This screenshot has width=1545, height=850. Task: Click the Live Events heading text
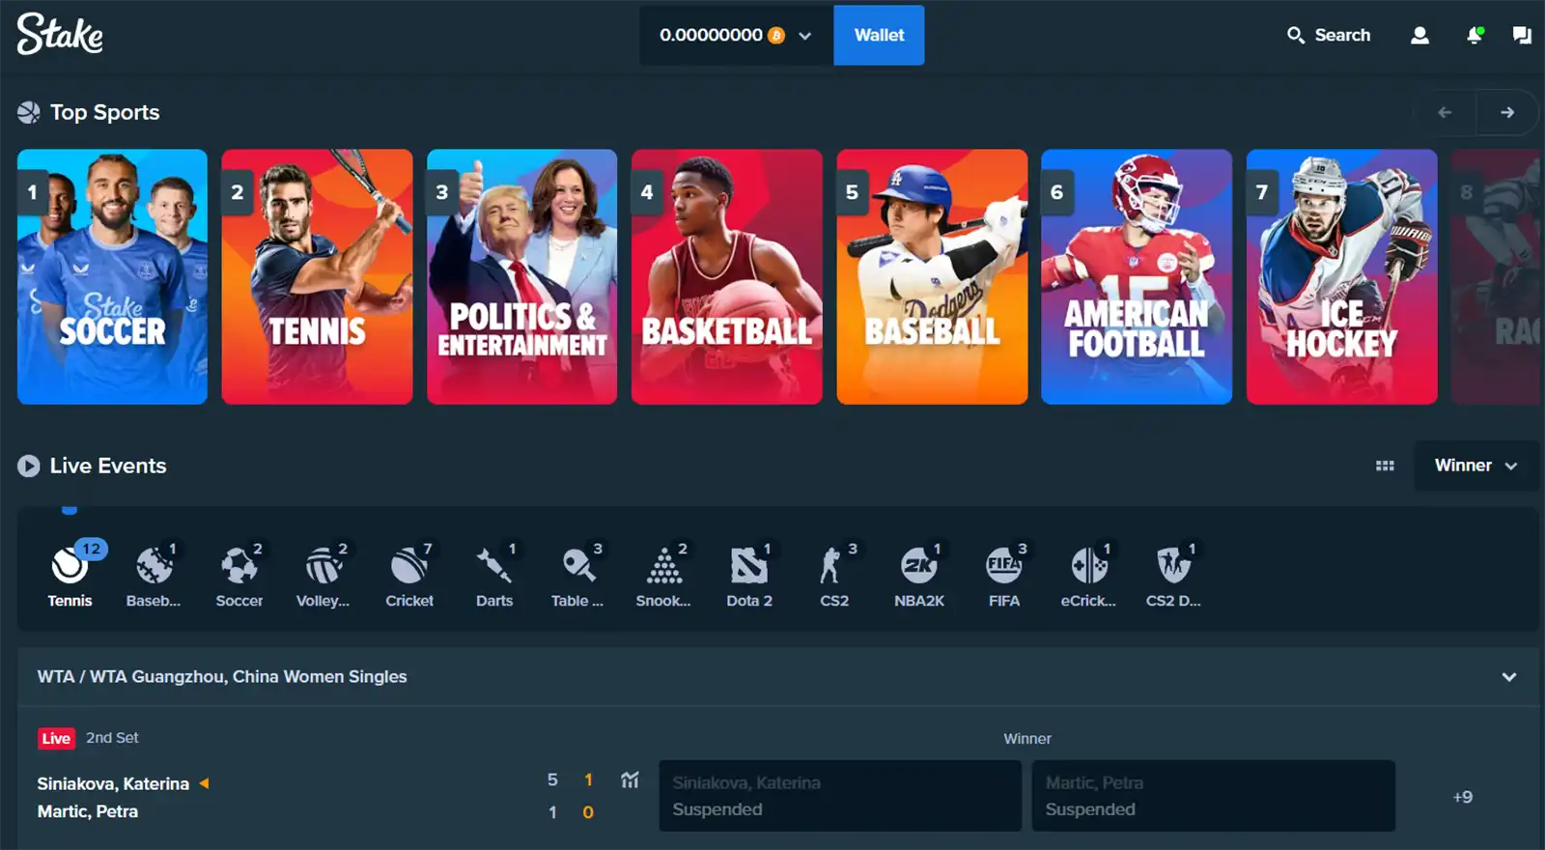108,466
